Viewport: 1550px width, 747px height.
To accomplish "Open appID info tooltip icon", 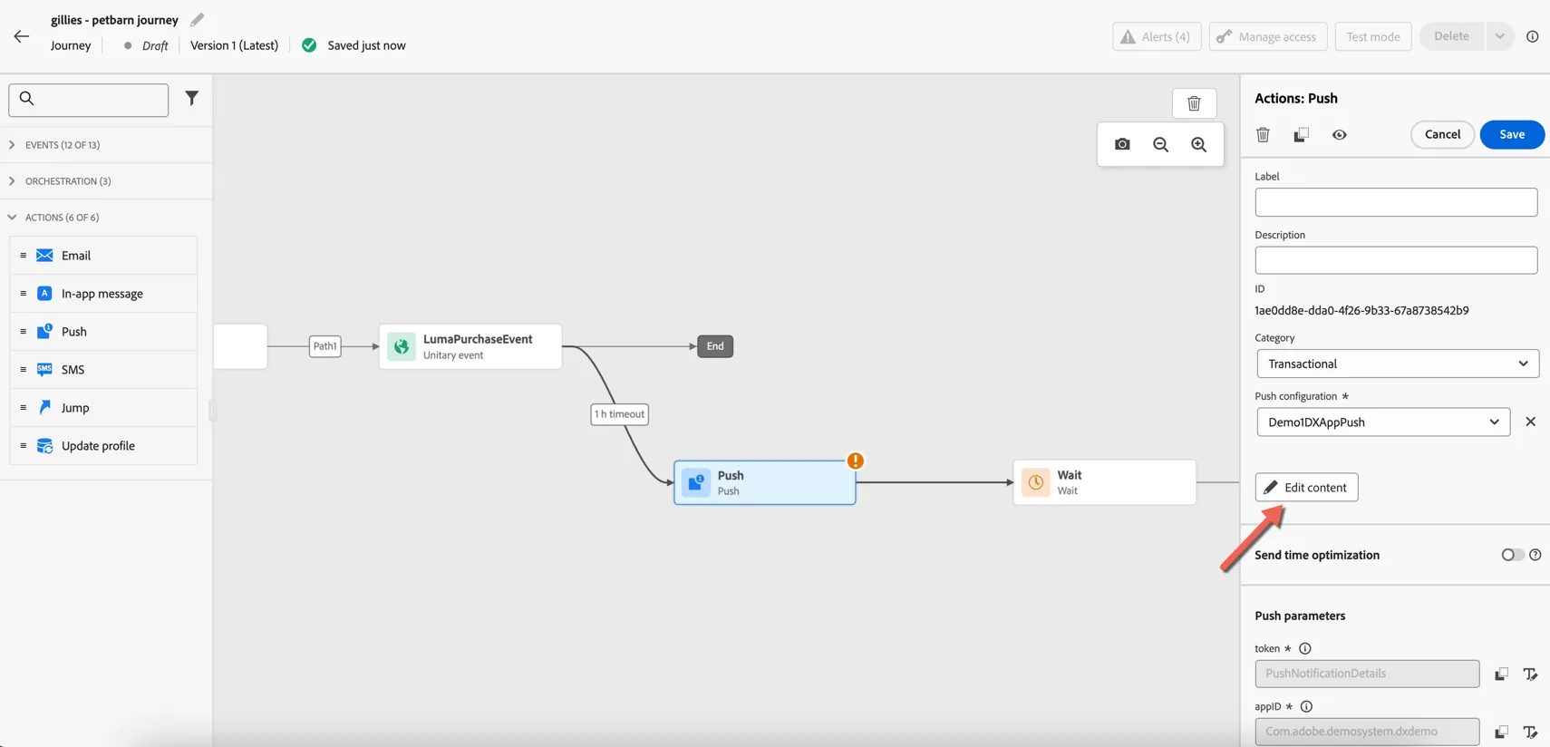I will 1306,706.
